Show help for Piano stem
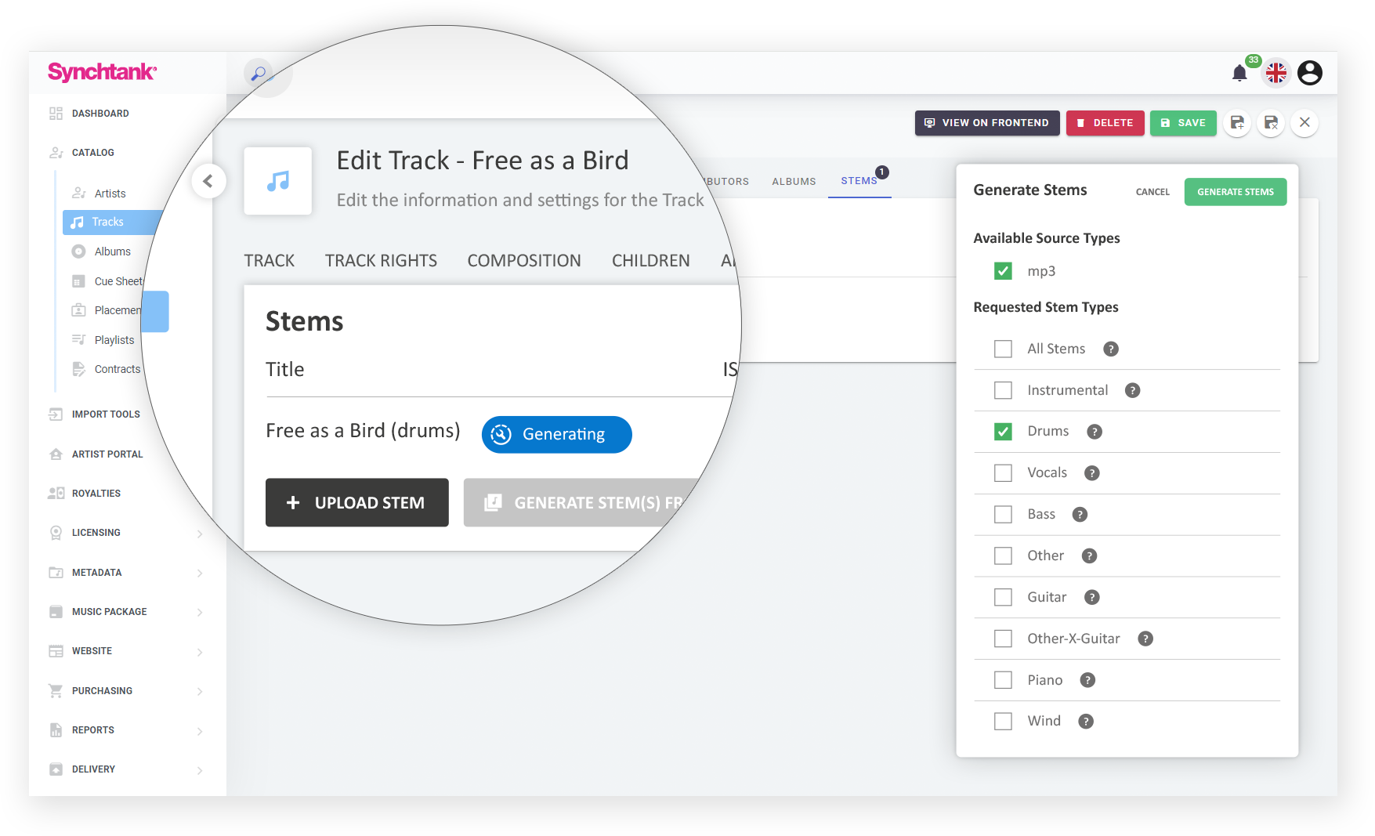This screenshot has height=836, width=1375. (x=1087, y=680)
